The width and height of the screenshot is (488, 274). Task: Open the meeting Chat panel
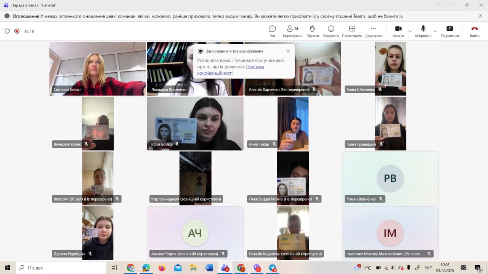(x=273, y=31)
